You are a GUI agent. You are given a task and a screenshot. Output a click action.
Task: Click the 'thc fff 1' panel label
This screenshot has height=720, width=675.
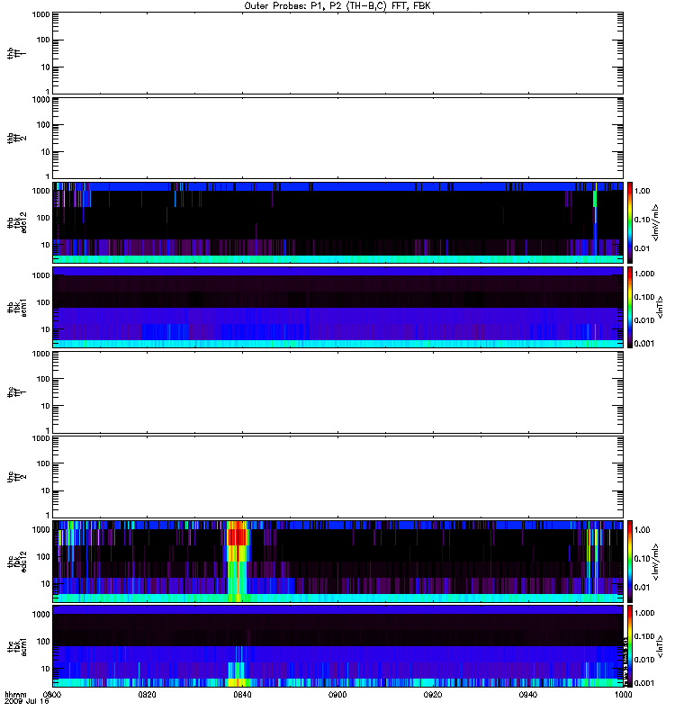tap(16, 392)
